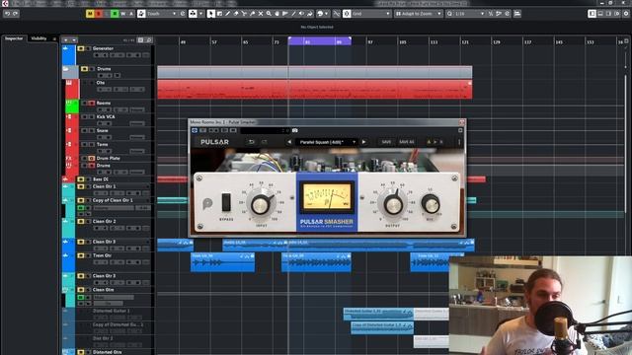This screenshot has width=632, height=355.
Task: Select the Mute X tool
Action: [x=261, y=14]
